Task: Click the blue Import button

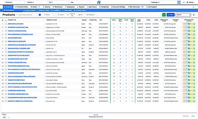Action: pos(171,15)
